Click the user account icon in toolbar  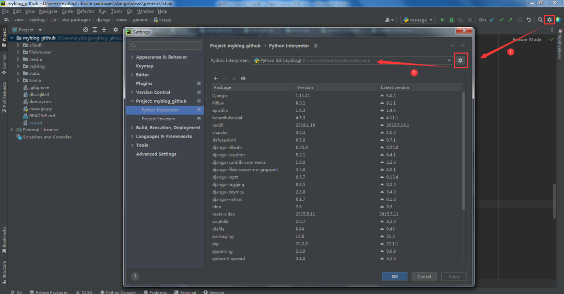[x=389, y=20]
